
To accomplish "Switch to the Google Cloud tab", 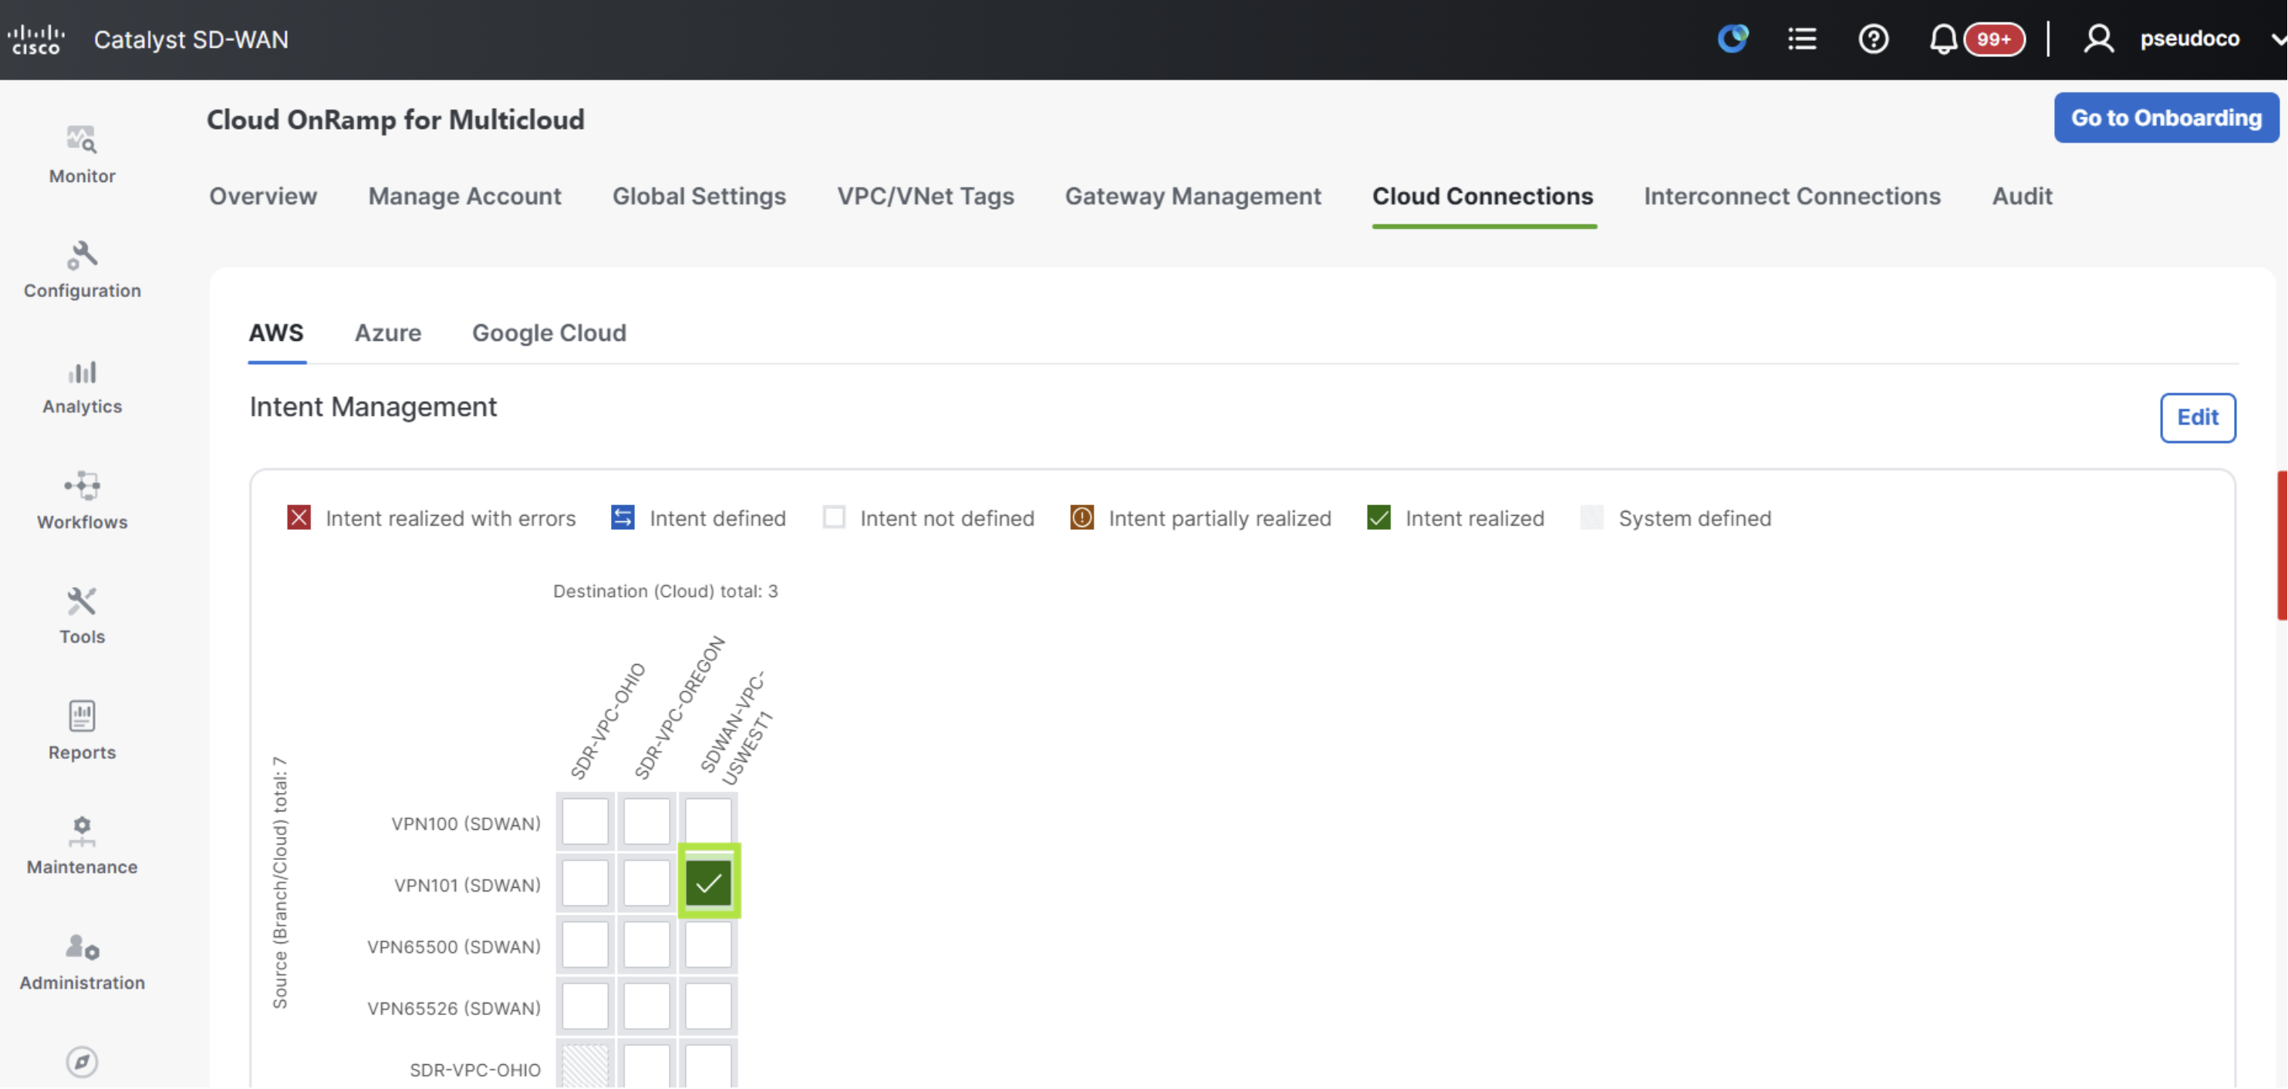I will pos(549,333).
